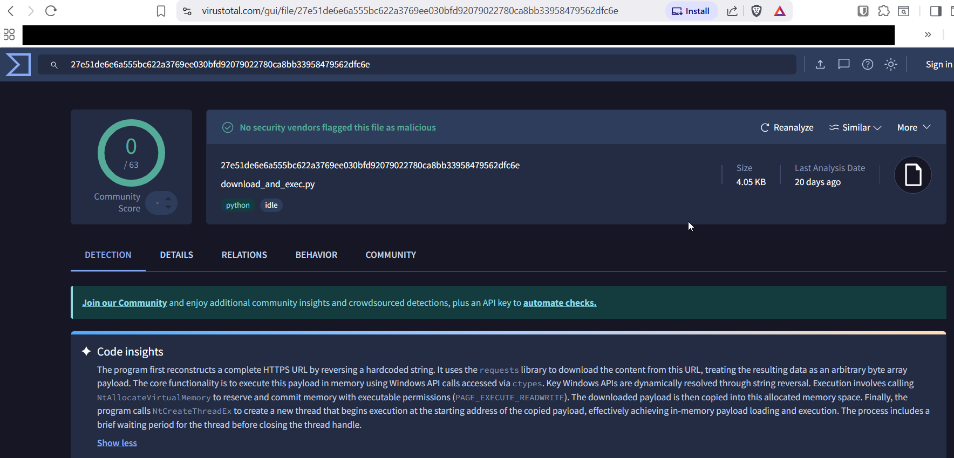Open the comments speech bubble icon
Viewport: 954px width, 458px height.
[844, 64]
